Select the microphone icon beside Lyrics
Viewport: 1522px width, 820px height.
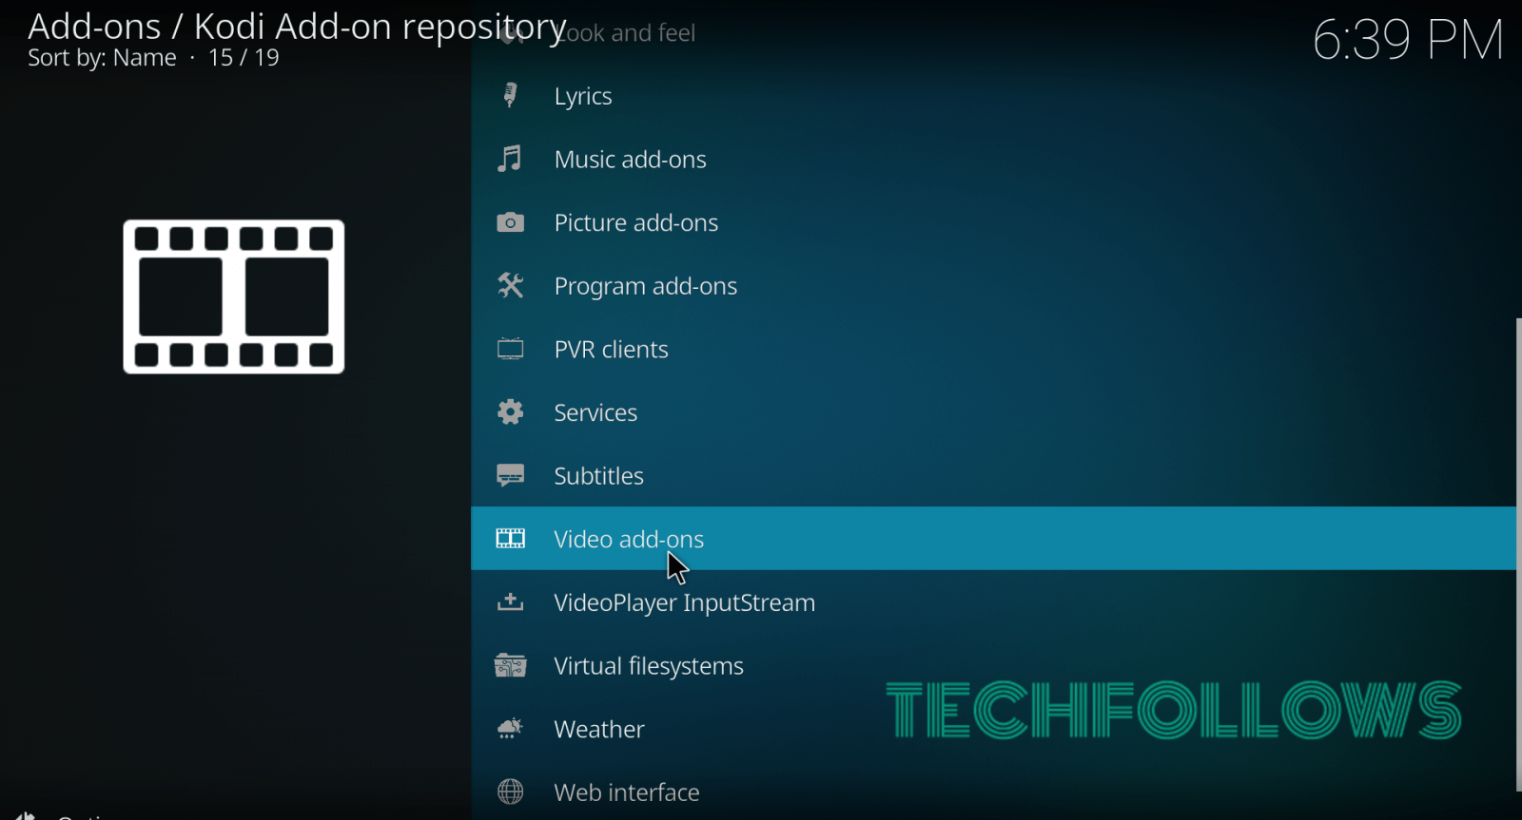point(511,96)
